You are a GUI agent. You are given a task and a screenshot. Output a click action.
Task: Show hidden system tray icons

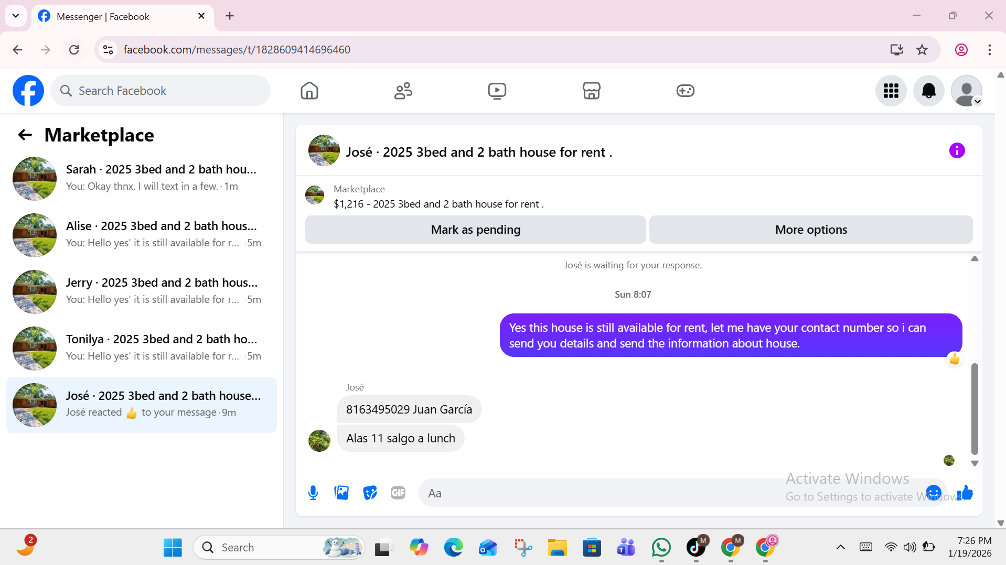coord(840,547)
